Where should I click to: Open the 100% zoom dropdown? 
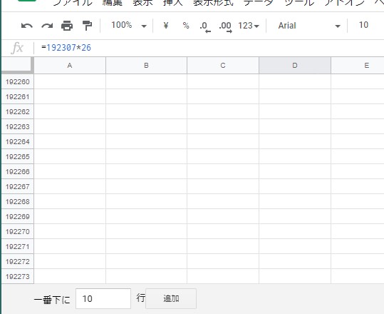pos(129,26)
